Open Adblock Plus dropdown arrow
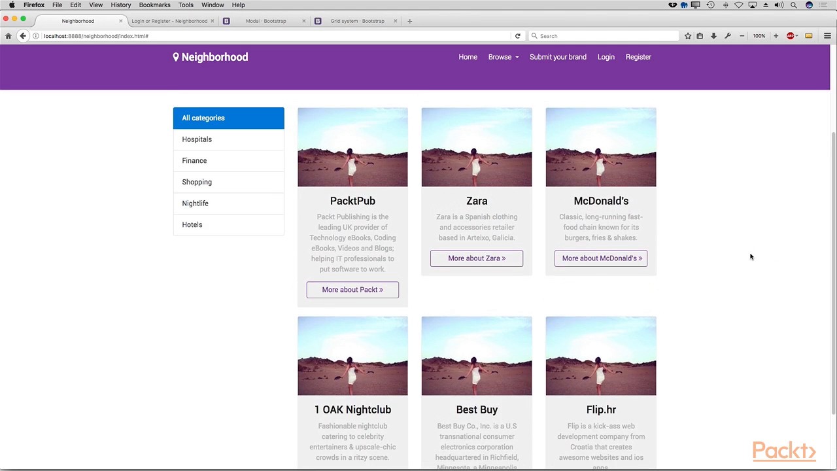 tap(796, 36)
